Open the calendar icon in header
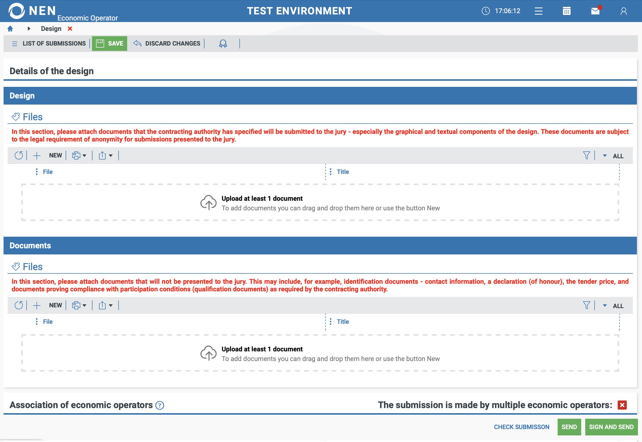 point(566,11)
